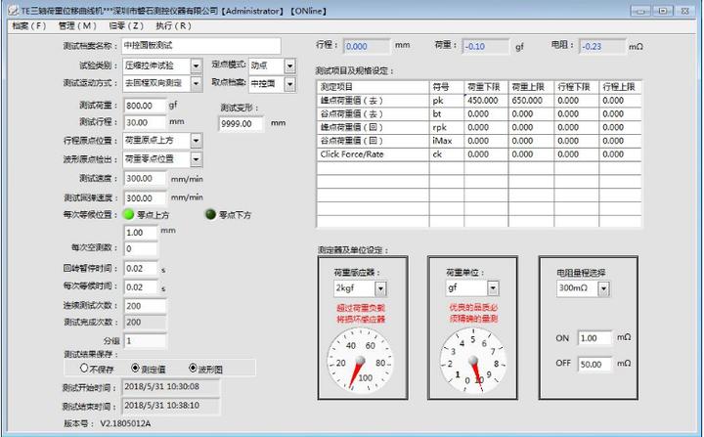The width and height of the screenshot is (704, 437).
Task: Click the application icon in title bar
Action: (x=13, y=11)
